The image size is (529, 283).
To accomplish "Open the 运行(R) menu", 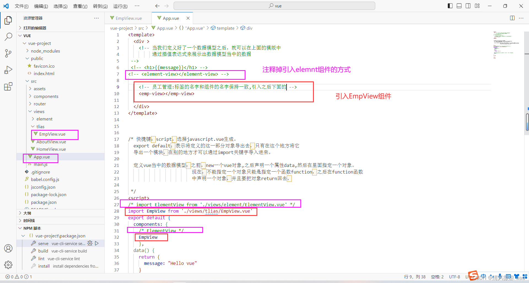I will click(x=120, y=6).
